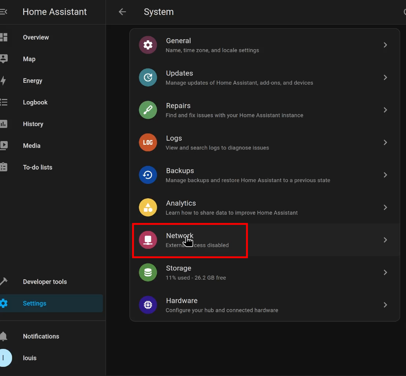The width and height of the screenshot is (406, 376).
Task: Click the To-do lists clipboard icon
Action: (4, 167)
